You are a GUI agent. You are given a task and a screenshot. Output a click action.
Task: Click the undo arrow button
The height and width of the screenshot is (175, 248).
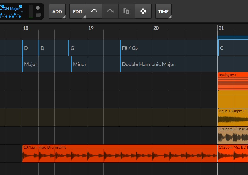(x=94, y=11)
